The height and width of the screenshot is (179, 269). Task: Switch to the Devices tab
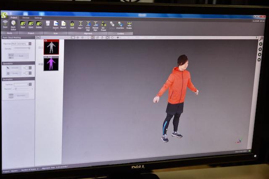point(26,18)
